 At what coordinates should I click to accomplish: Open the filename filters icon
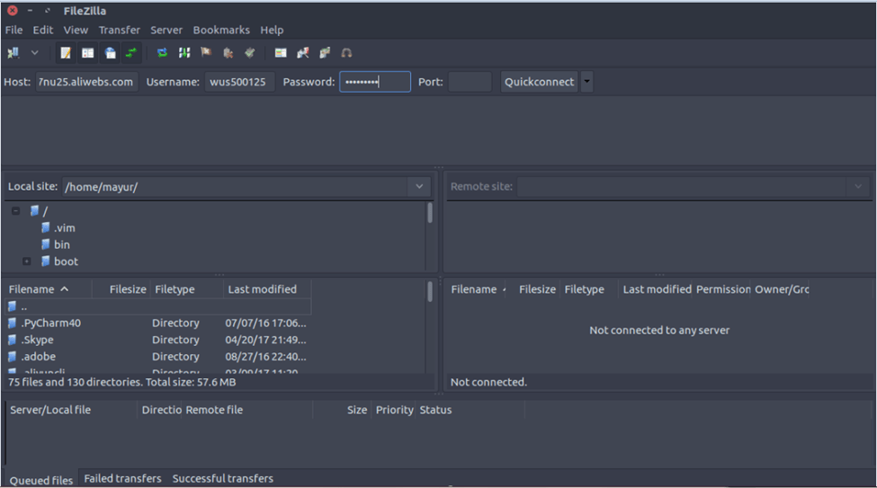(x=281, y=53)
